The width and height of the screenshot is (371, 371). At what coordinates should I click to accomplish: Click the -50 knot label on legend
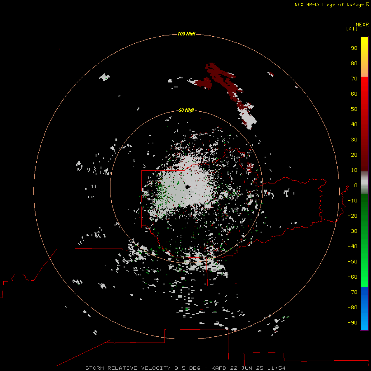352,262
